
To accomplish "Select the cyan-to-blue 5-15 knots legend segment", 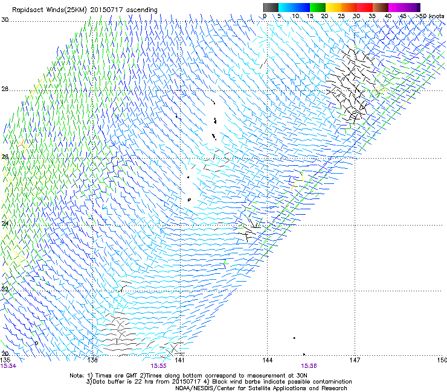I will [294, 7].
